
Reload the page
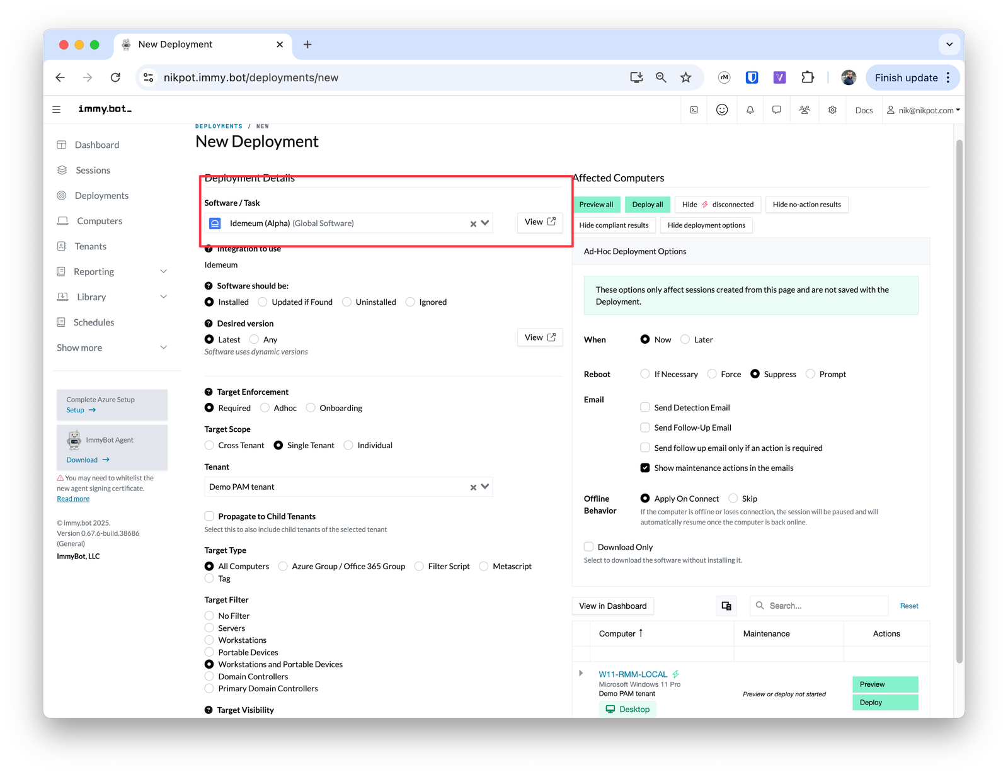pos(115,77)
